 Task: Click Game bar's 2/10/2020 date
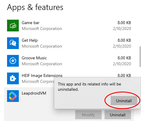pyautogui.click(x=122, y=28)
